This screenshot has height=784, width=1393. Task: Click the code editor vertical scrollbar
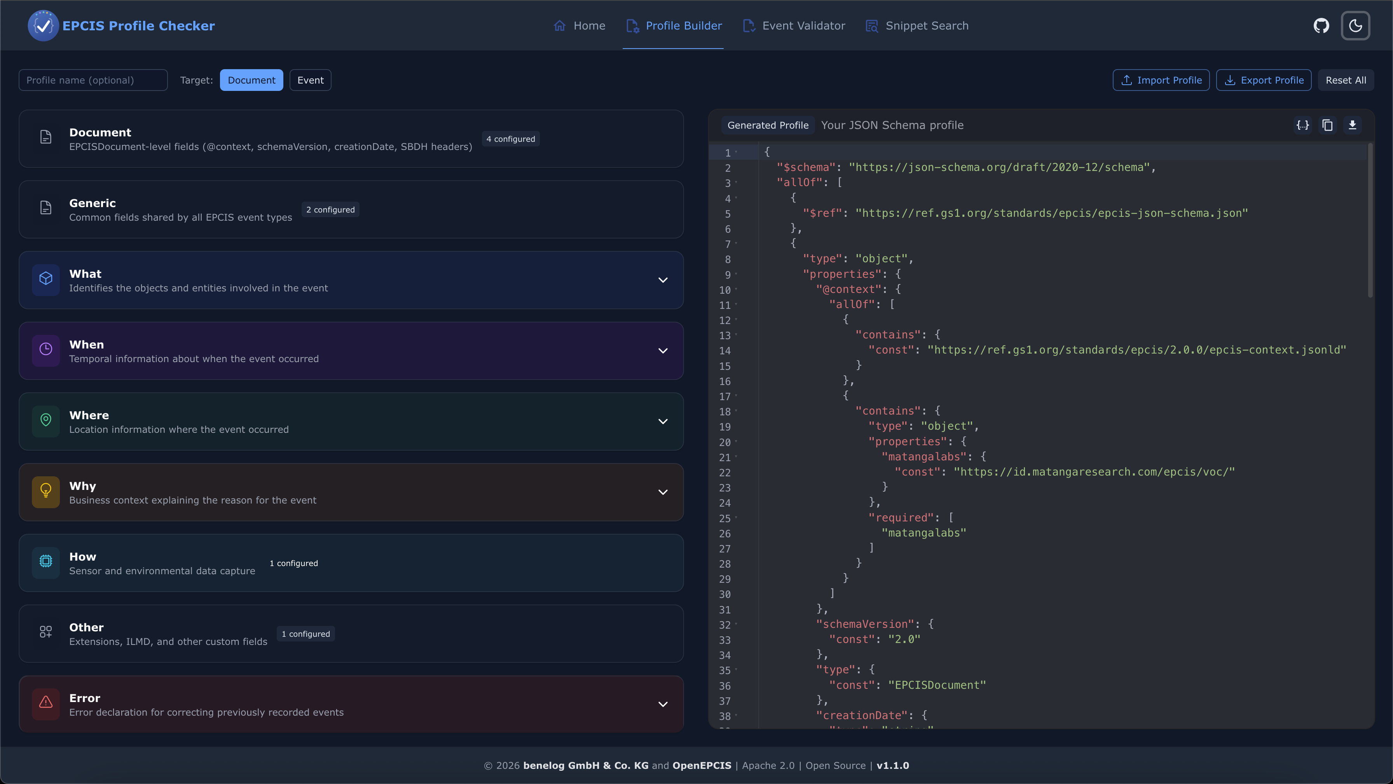[x=1370, y=221]
